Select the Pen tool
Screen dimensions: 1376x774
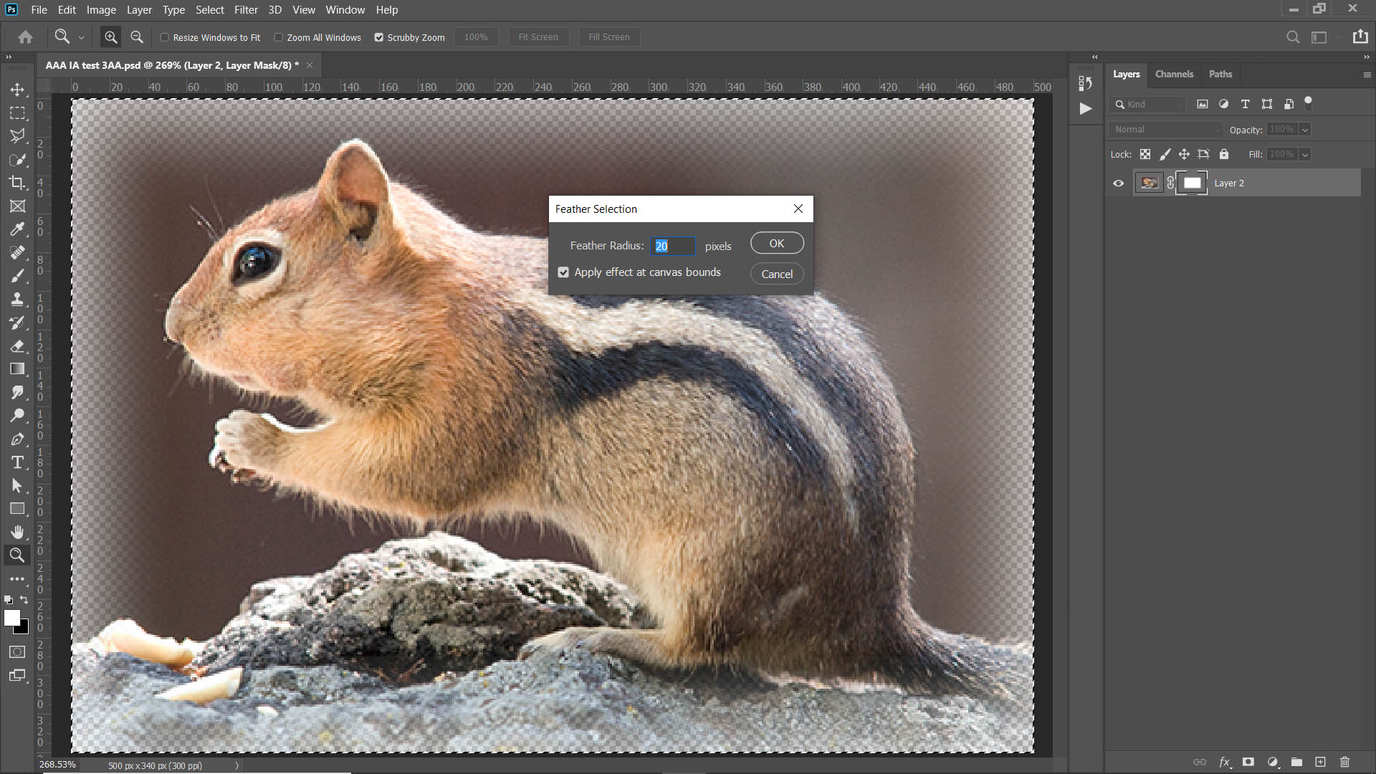(x=17, y=439)
